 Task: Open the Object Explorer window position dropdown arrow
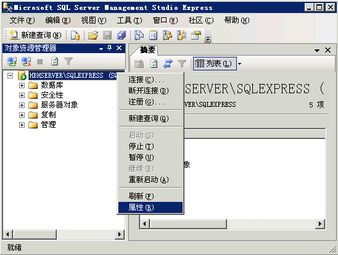point(101,49)
